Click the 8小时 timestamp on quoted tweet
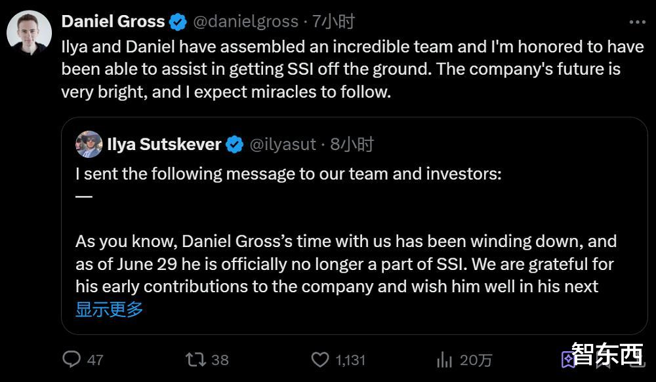 point(352,145)
